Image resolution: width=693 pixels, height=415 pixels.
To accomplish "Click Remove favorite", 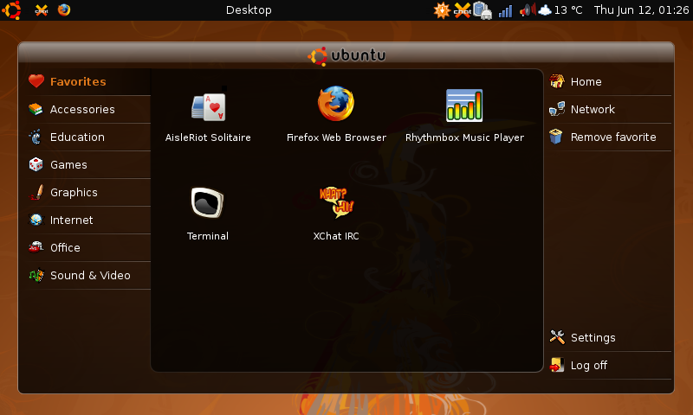I will point(612,137).
